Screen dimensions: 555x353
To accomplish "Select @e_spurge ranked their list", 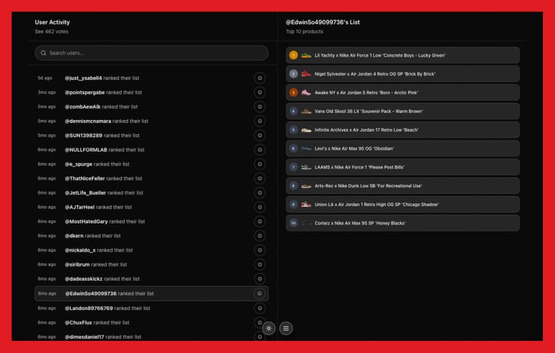I will (x=151, y=164).
